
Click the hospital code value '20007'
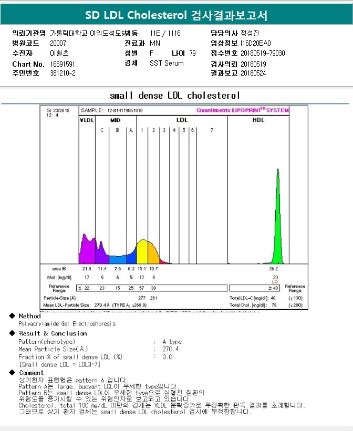[x=58, y=43]
